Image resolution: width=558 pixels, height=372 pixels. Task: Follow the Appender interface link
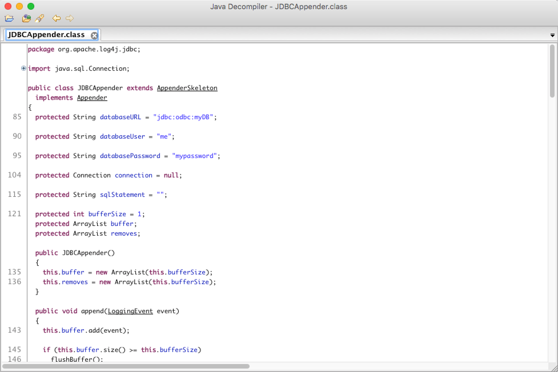coord(92,98)
